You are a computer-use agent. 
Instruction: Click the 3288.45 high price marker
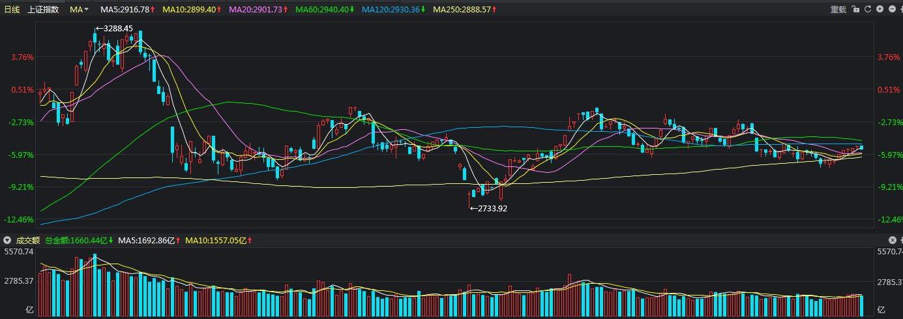click(x=117, y=28)
